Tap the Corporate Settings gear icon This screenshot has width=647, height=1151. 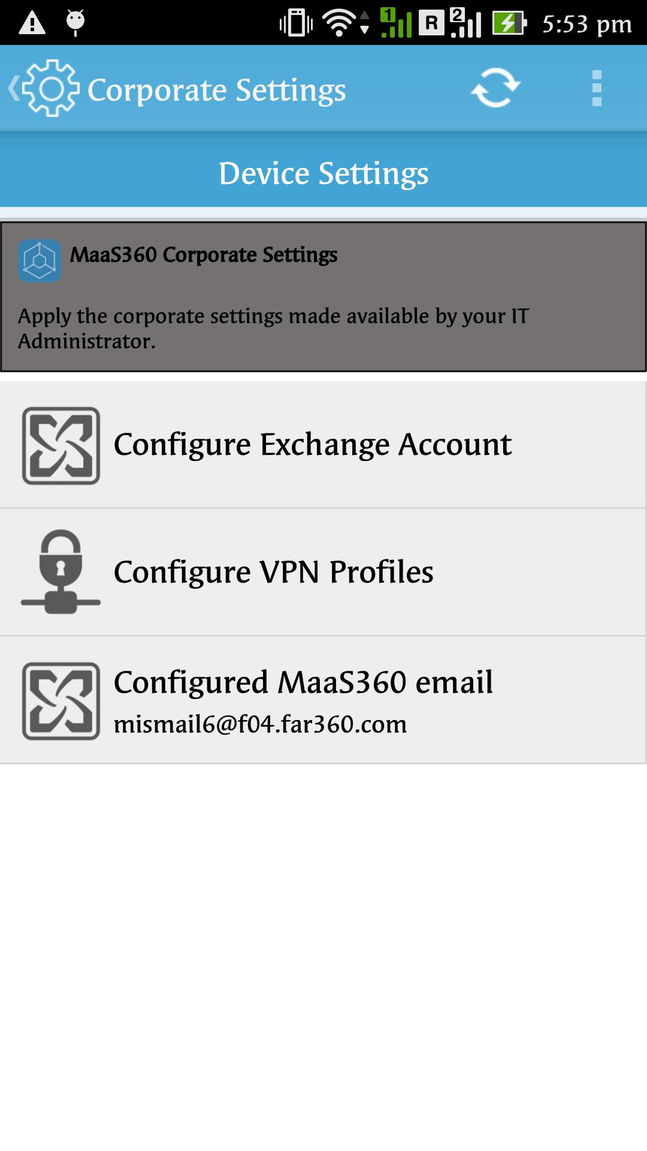pyautogui.click(x=51, y=88)
